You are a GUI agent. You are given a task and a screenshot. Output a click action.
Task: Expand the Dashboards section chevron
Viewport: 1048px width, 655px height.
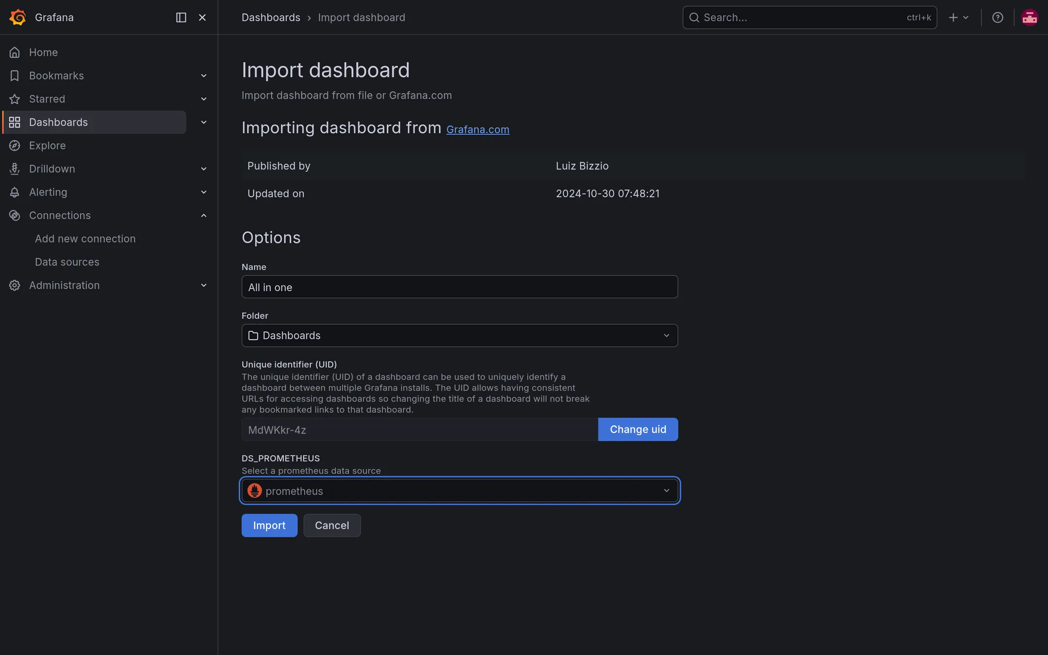pyautogui.click(x=204, y=122)
